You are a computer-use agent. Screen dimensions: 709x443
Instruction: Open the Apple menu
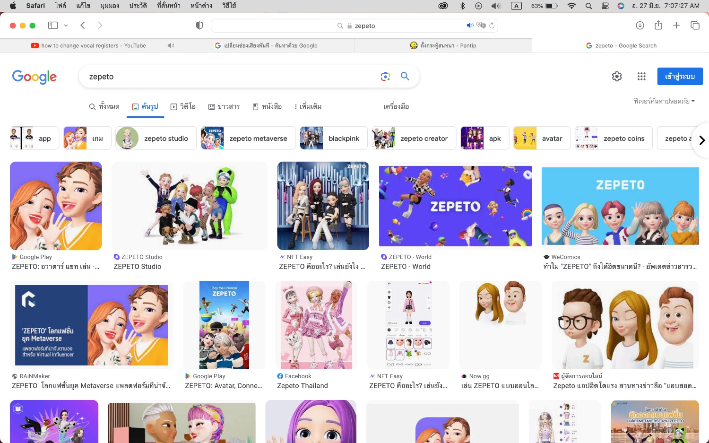(13, 6)
